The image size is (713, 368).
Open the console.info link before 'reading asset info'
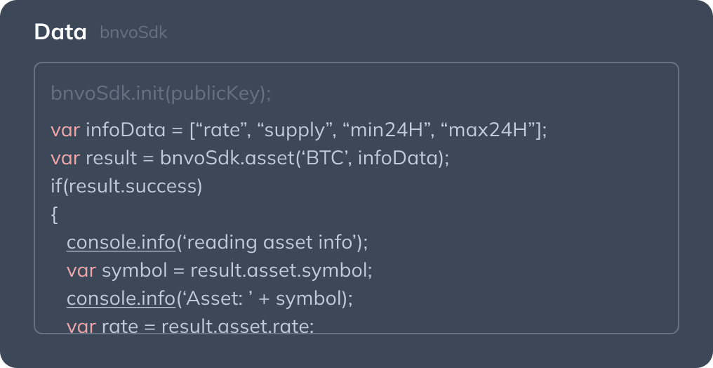click(x=121, y=242)
